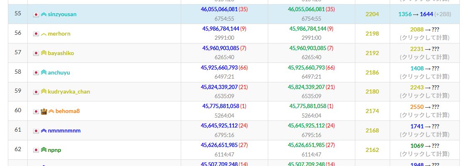Screen dimensions: 471x166
Task: Click the Japan flag beside npnp
Action: pyautogui.click(x=36, y=150)
